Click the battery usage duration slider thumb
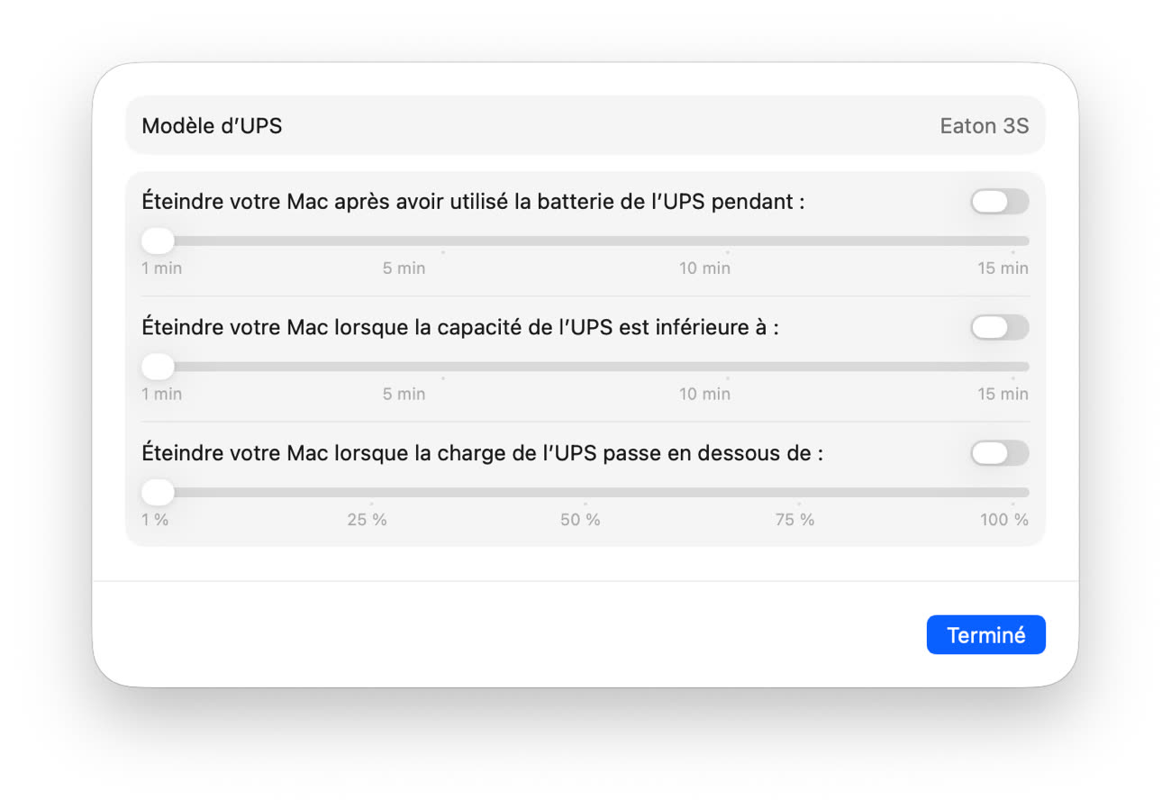This screenshot has width=1171, height=809. click(159, 241)
